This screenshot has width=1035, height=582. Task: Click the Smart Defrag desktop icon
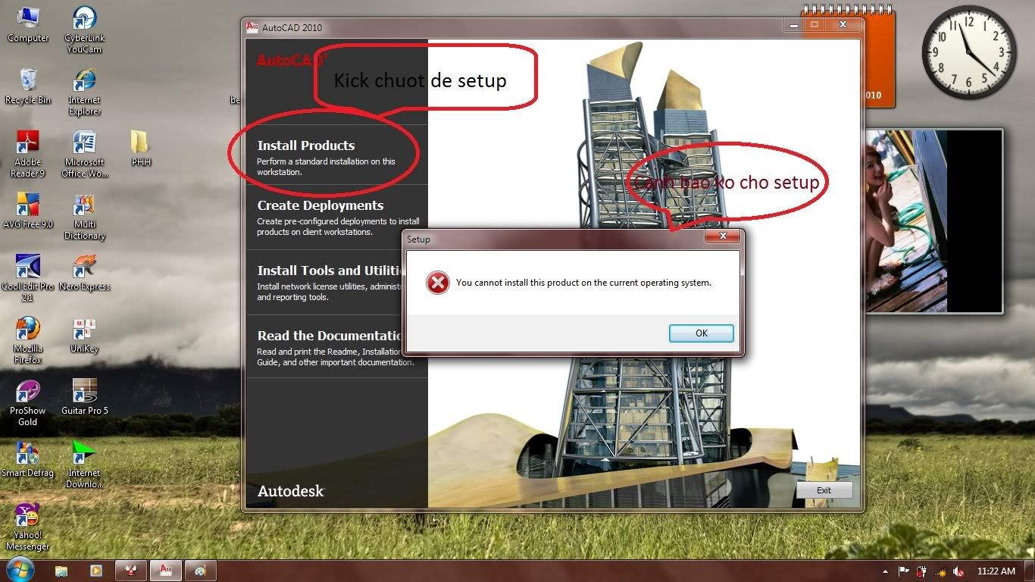(28, 459)
